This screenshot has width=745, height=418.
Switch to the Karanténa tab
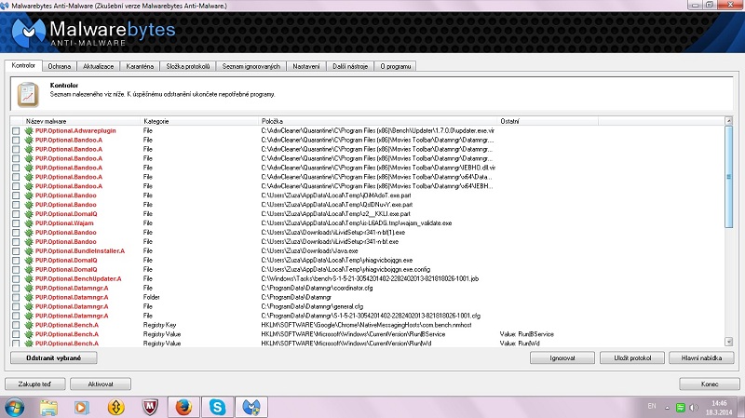[139, 66]
